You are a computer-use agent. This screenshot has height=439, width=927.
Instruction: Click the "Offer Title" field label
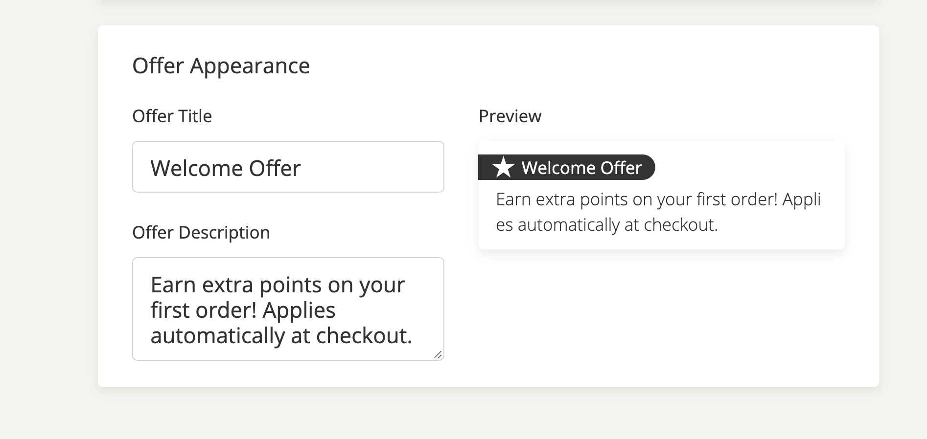coord(172,116)
